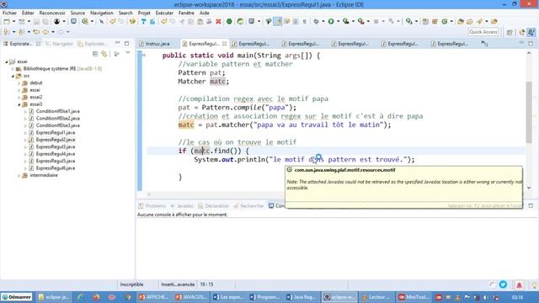Click the editor scrollbar down arrow

pyautogui.click(x=529, y=188)
